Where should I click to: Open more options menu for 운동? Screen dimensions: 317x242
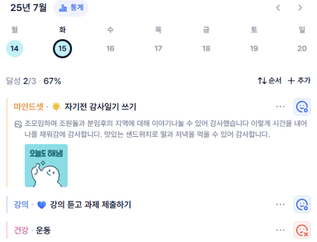[280, 230]
